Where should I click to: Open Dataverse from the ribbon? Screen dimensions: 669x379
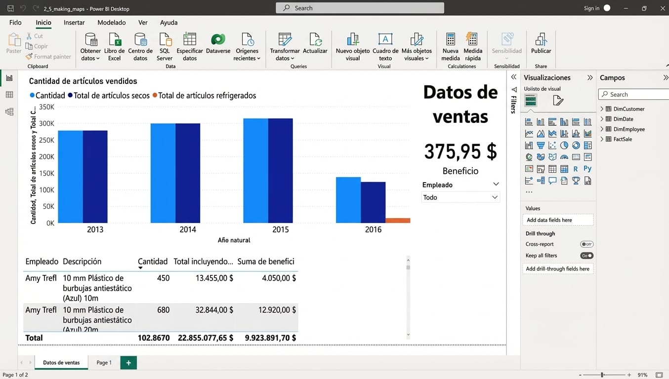pyautogui.click(x=218, y=44)
